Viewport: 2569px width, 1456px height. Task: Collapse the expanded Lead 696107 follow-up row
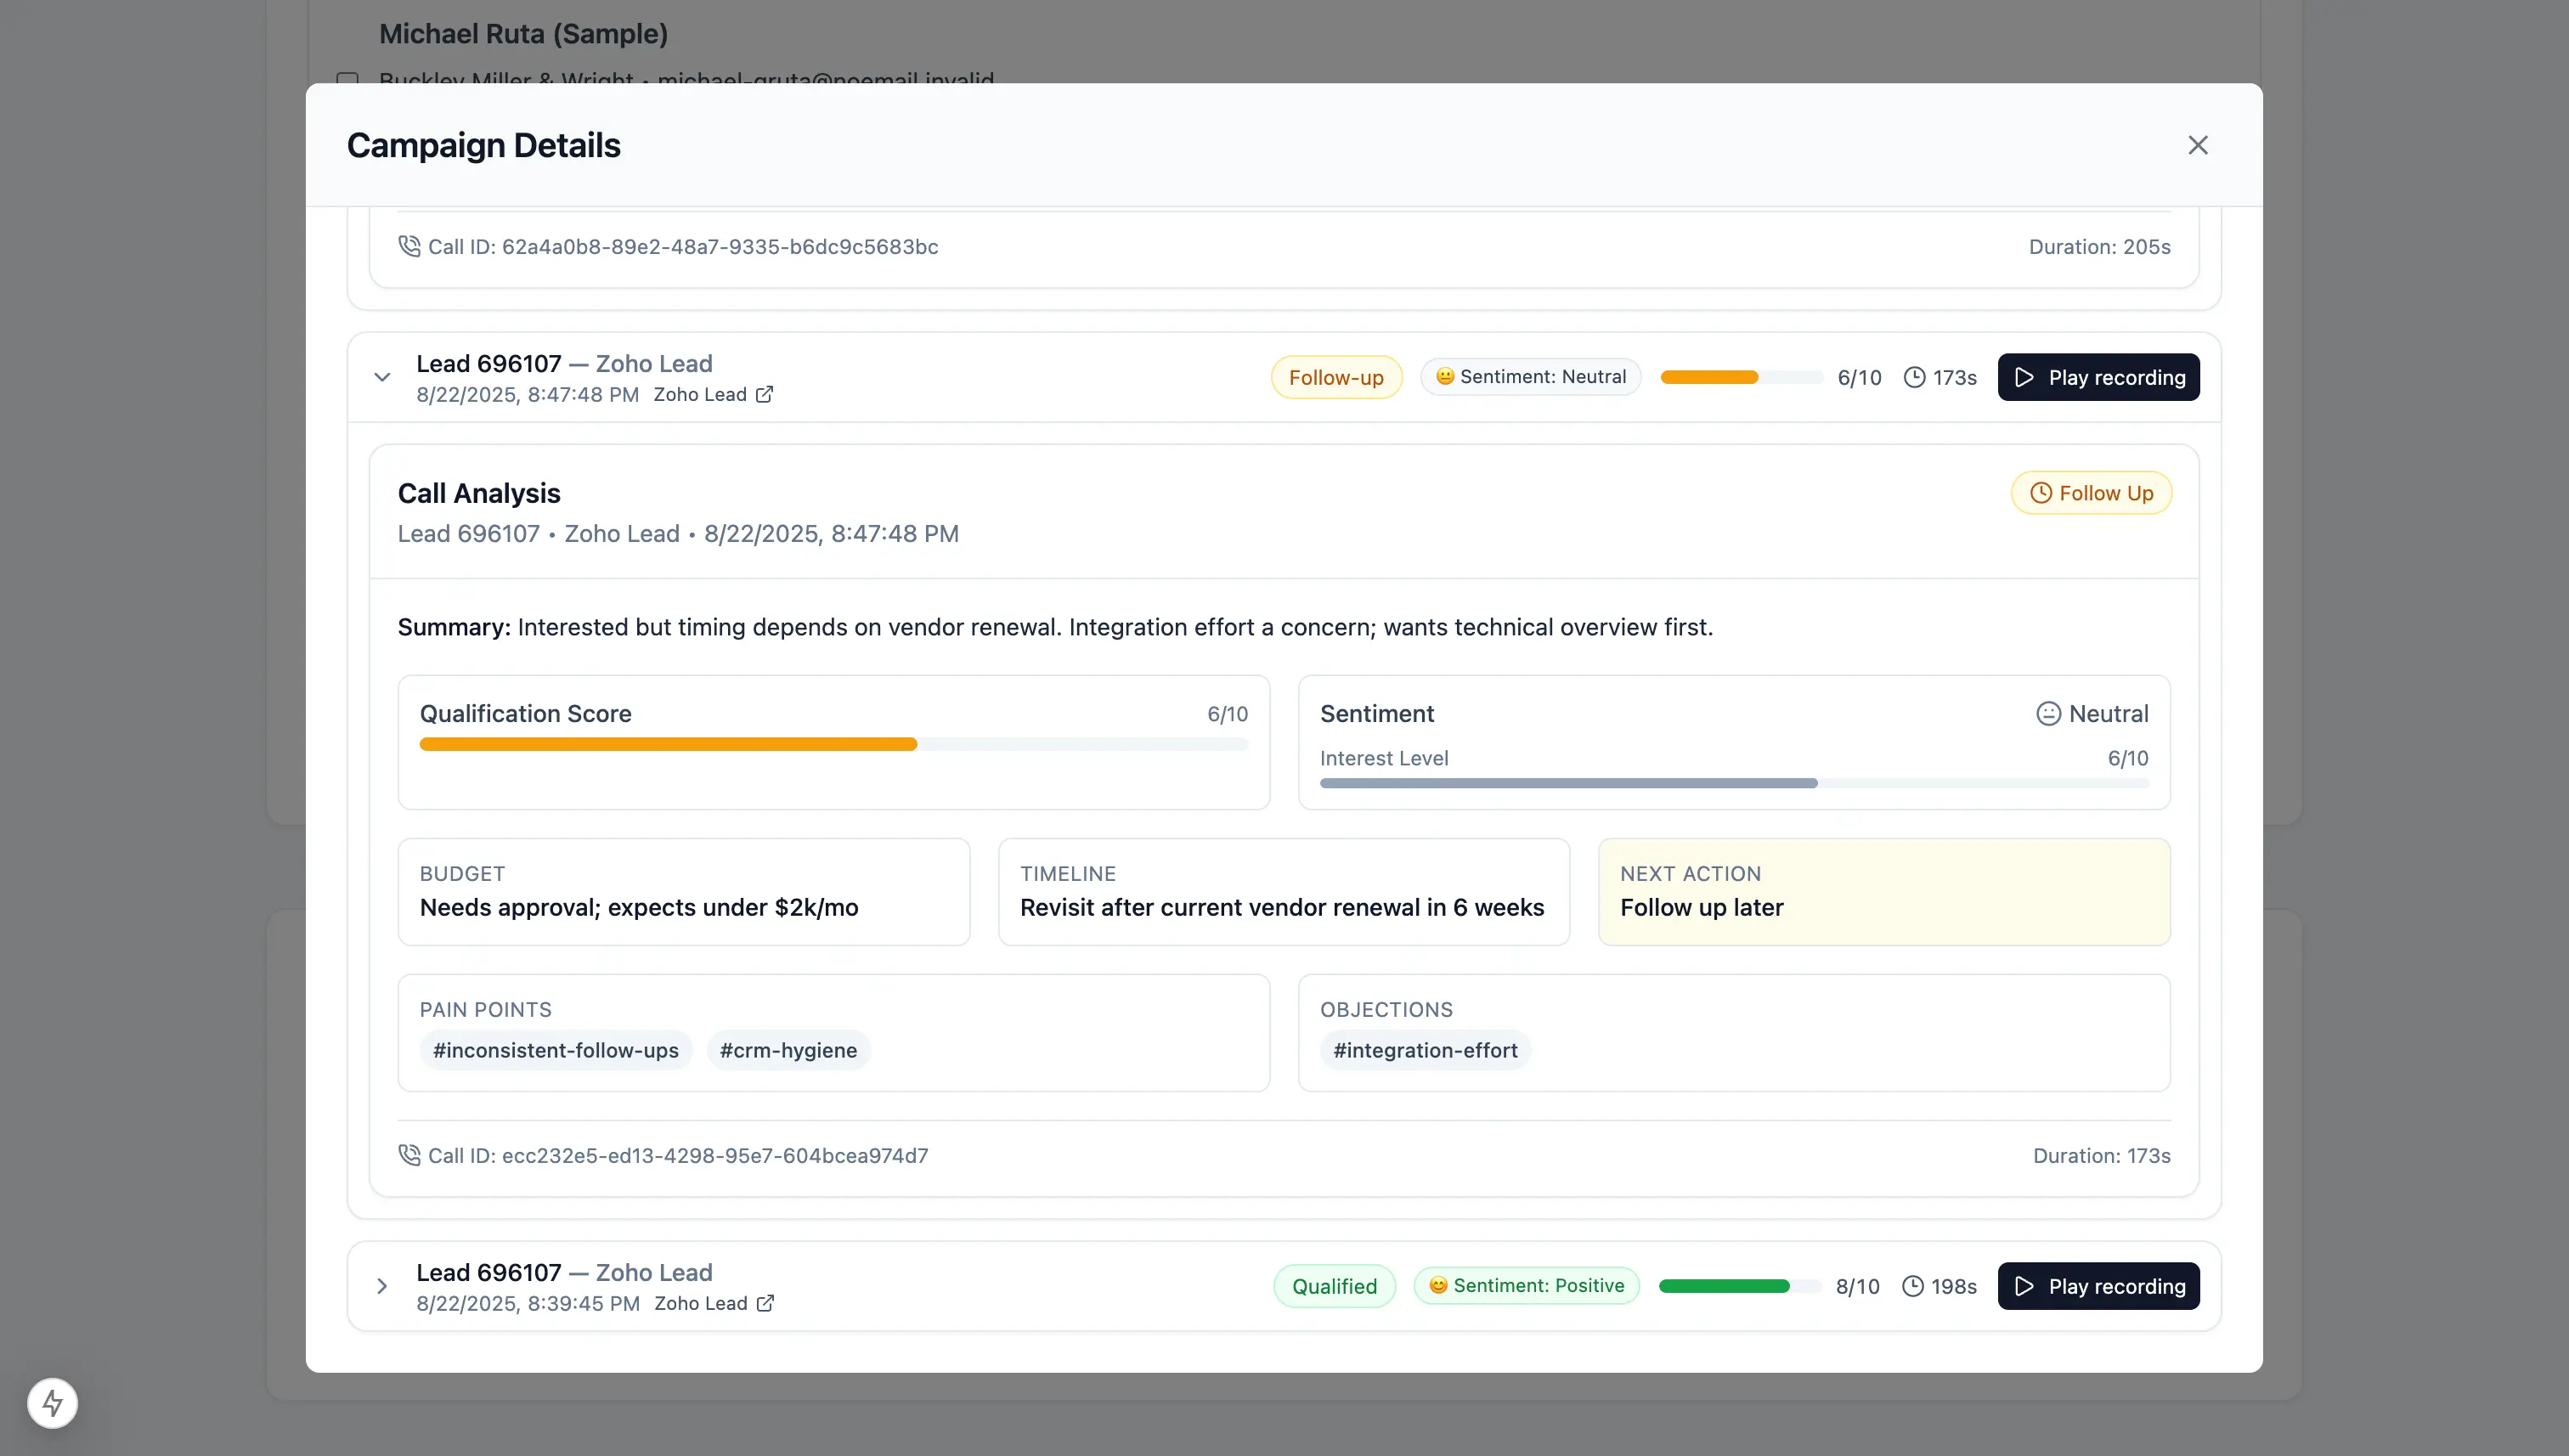tap(382, 377)
